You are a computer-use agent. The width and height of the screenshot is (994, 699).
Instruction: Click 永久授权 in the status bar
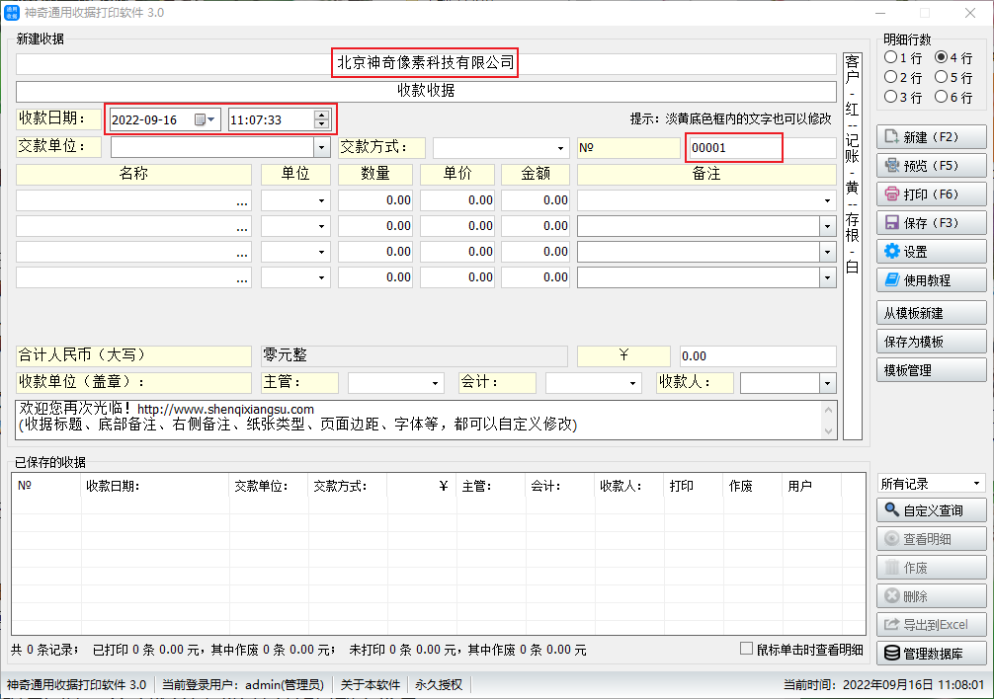point(439,684)
